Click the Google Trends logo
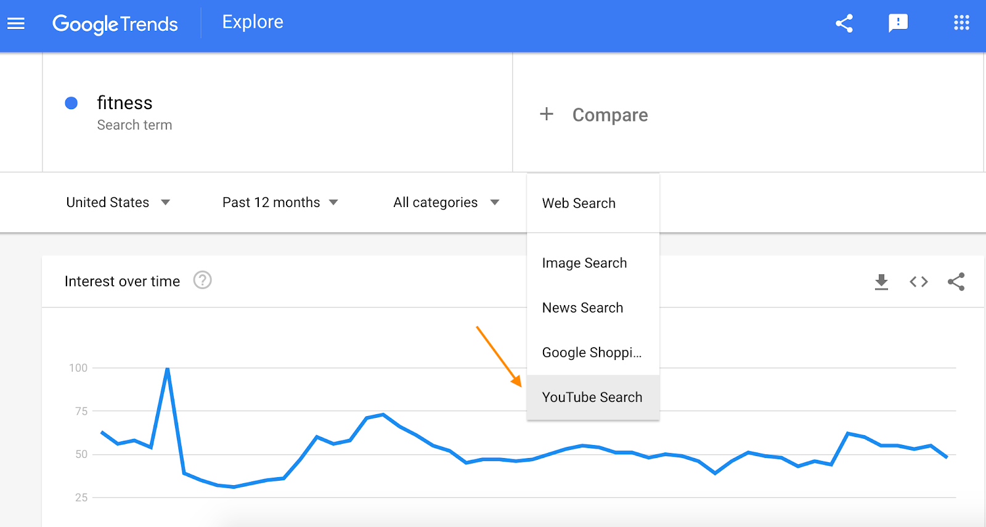 tap(115, 24)
